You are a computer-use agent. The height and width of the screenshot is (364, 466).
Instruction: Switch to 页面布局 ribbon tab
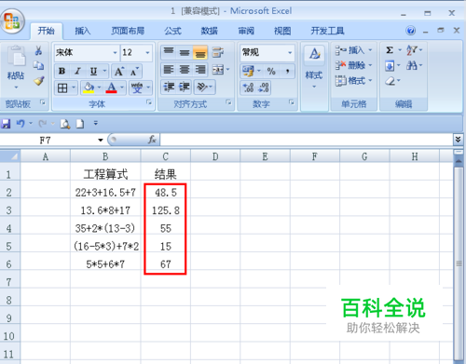click(x=128, y=31)
